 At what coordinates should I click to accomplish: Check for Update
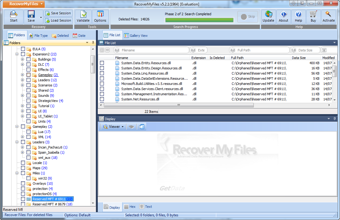pos(268,17)
